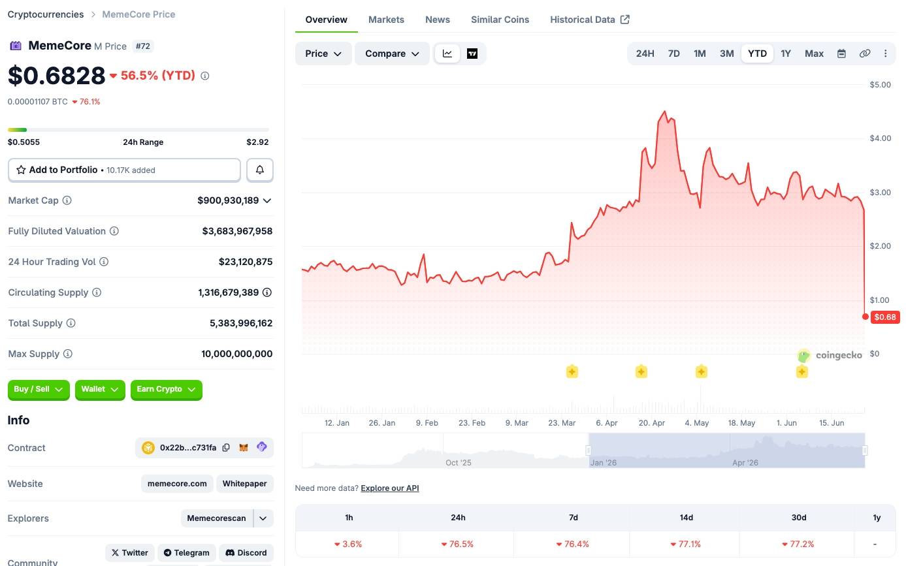Click info icon next to 1,316,679,389 value
The height and width of the screenshot is (566, 906).
click(x=267, y=292)
